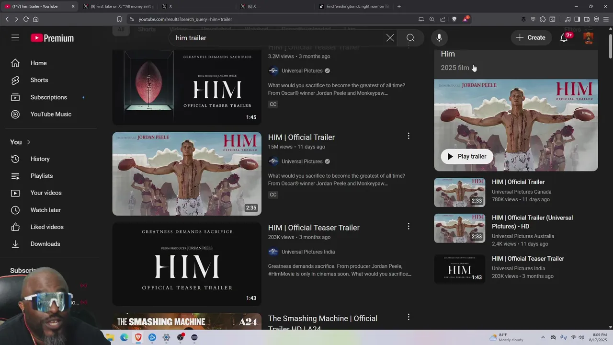Open the HIM | Official Trailer 15M views title
The width and height of the screenshot is (613, 345).
[301, 137]
